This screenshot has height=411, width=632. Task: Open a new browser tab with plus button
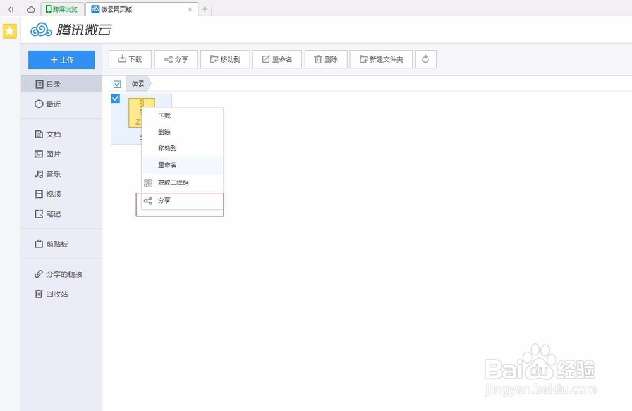[205, 9]
